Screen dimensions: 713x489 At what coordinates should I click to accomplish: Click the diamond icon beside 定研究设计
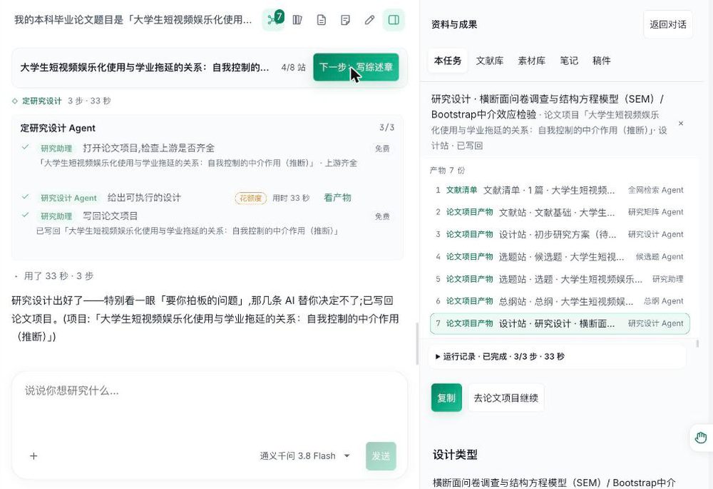click(15, 101)
